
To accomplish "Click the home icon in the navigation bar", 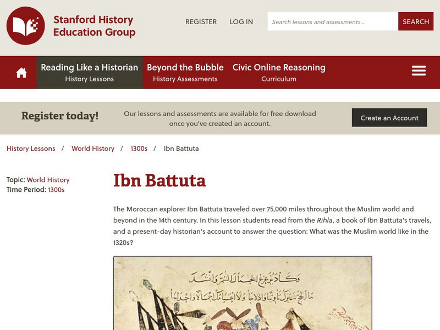I will (x=21, y=71).
